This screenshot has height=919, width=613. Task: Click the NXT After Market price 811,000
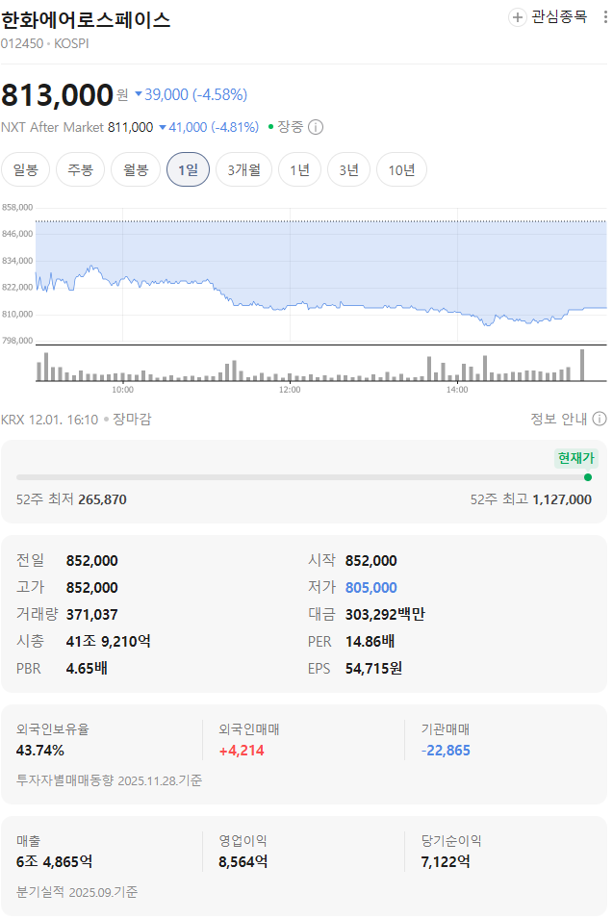coord(130,127)
